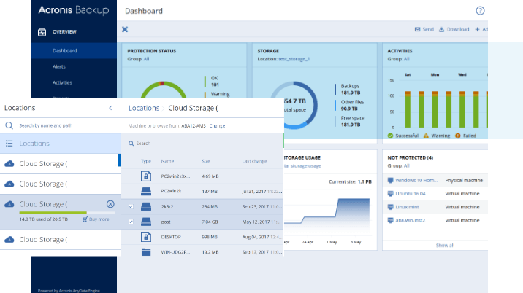Click the fullscreen expand icon below Dashboard
The height and width of the screenshot is (293, 523).
tap(125, 29)
